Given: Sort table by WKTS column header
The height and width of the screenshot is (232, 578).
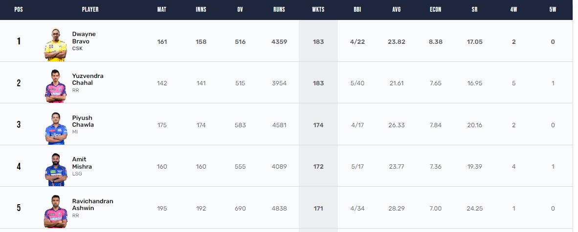Looking at the screenshot, I should [x=318, y=10].
